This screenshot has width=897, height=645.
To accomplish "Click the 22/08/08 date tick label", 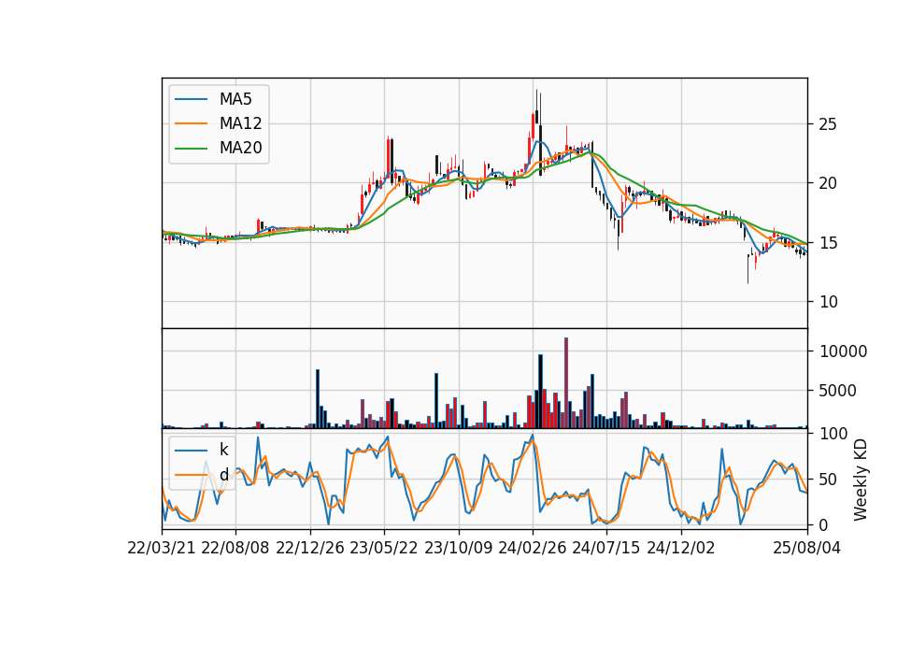I will coord(235,548).
